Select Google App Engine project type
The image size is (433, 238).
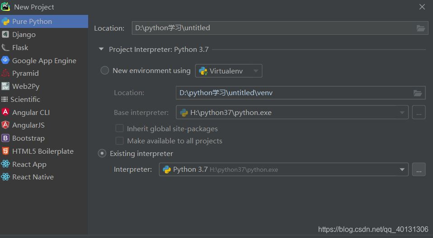44,60
